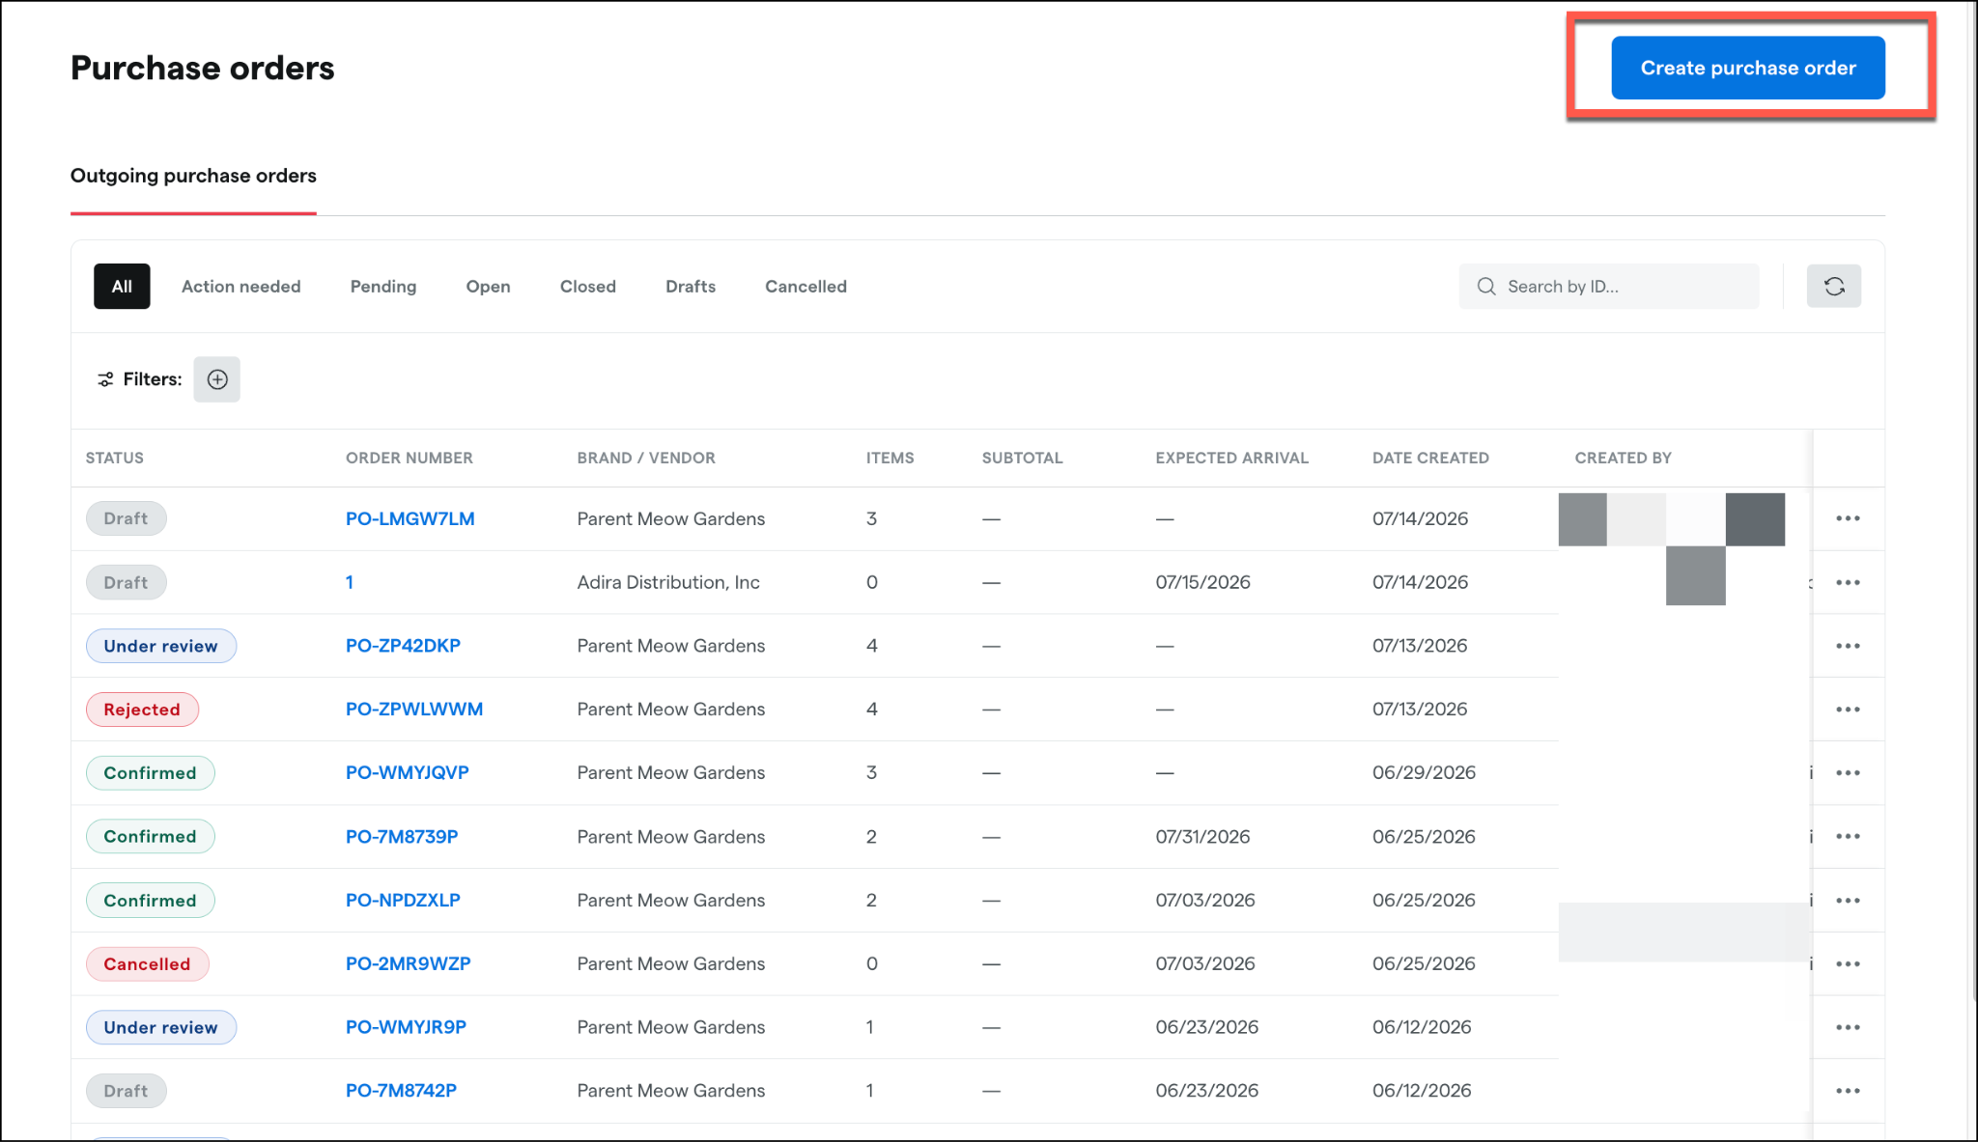Screen dimensions: 1978x1142
Task: Click the Created By column header
Action: pos(1623,458)
